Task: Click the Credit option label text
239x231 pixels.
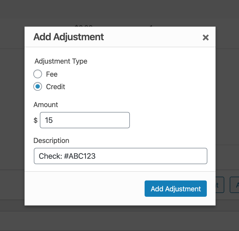Action: (x=56, y=87)
